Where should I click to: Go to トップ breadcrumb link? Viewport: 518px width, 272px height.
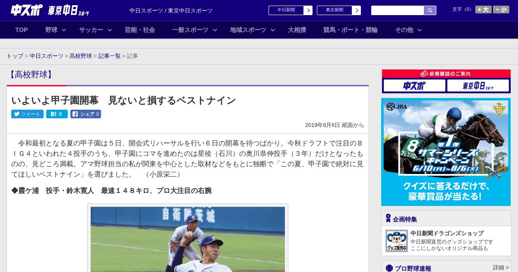coord(15,56)
